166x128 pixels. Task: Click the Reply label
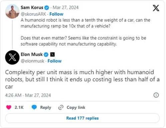pyautogui.click(x=46, y=107)
